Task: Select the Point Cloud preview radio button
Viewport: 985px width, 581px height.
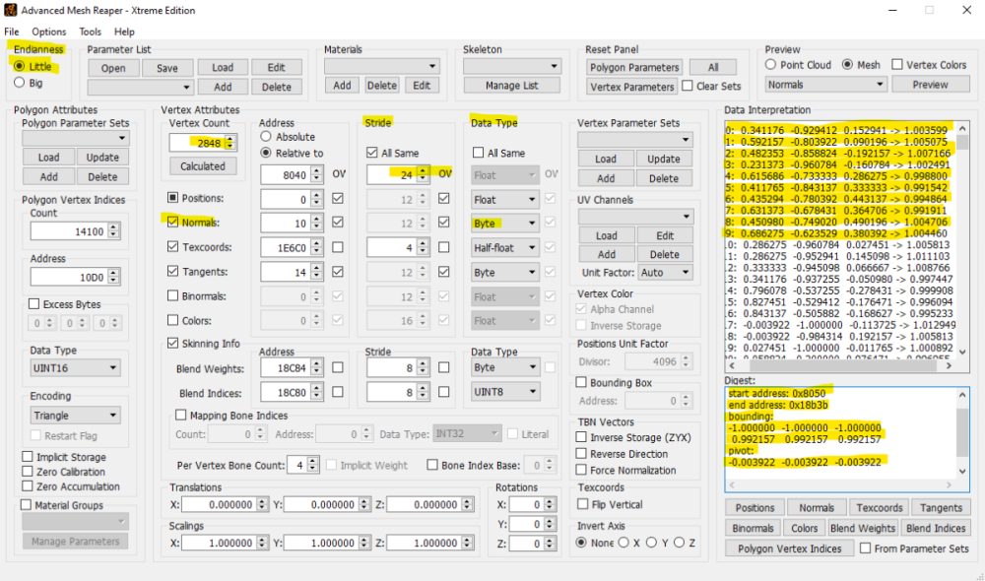Action: tap(772, 65)
